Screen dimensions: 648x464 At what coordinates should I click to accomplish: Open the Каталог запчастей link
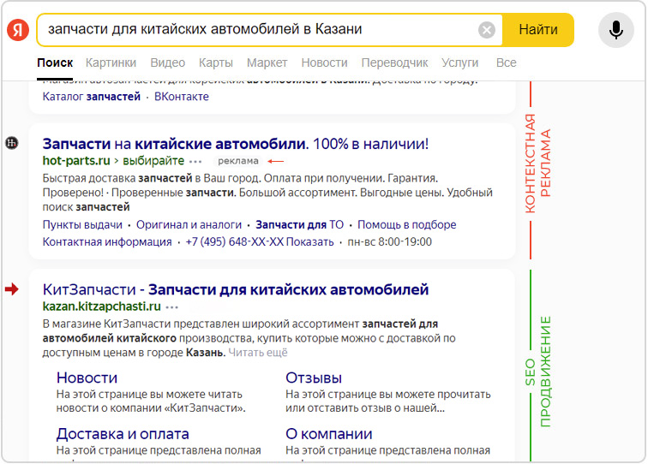pyautogui.click(x=92, y=97)
